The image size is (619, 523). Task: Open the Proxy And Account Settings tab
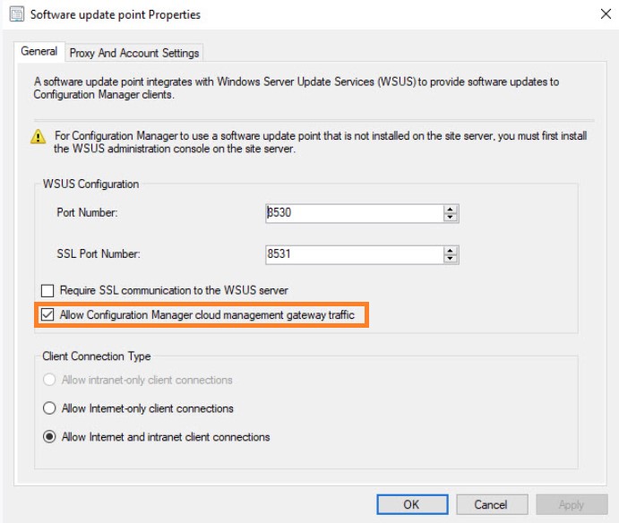[x=134, y=53]
